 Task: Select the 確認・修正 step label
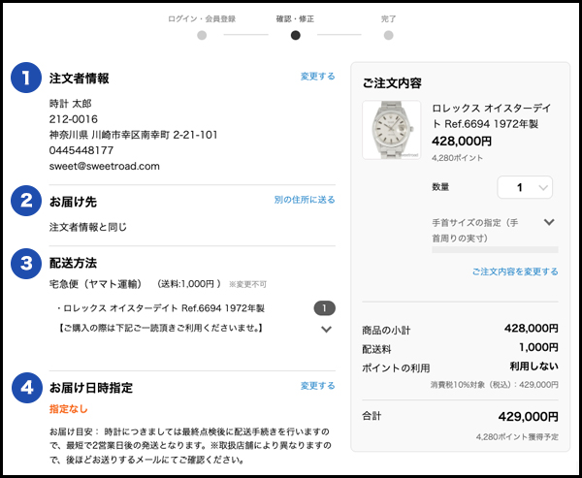296,18
